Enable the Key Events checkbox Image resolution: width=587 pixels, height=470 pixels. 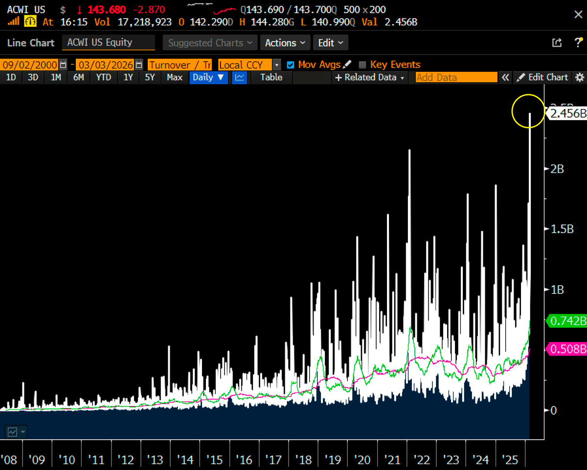pos(362,64)
